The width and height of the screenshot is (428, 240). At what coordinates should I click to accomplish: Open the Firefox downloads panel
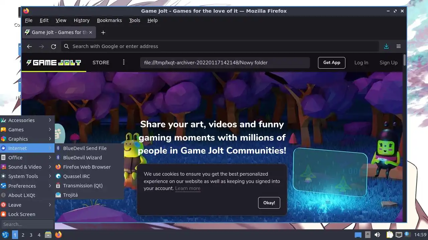pos(386,46)
